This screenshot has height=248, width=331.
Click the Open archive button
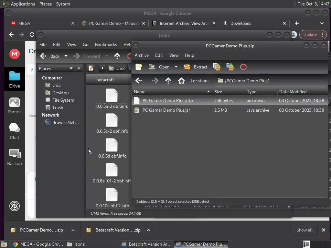click(160, 67)
